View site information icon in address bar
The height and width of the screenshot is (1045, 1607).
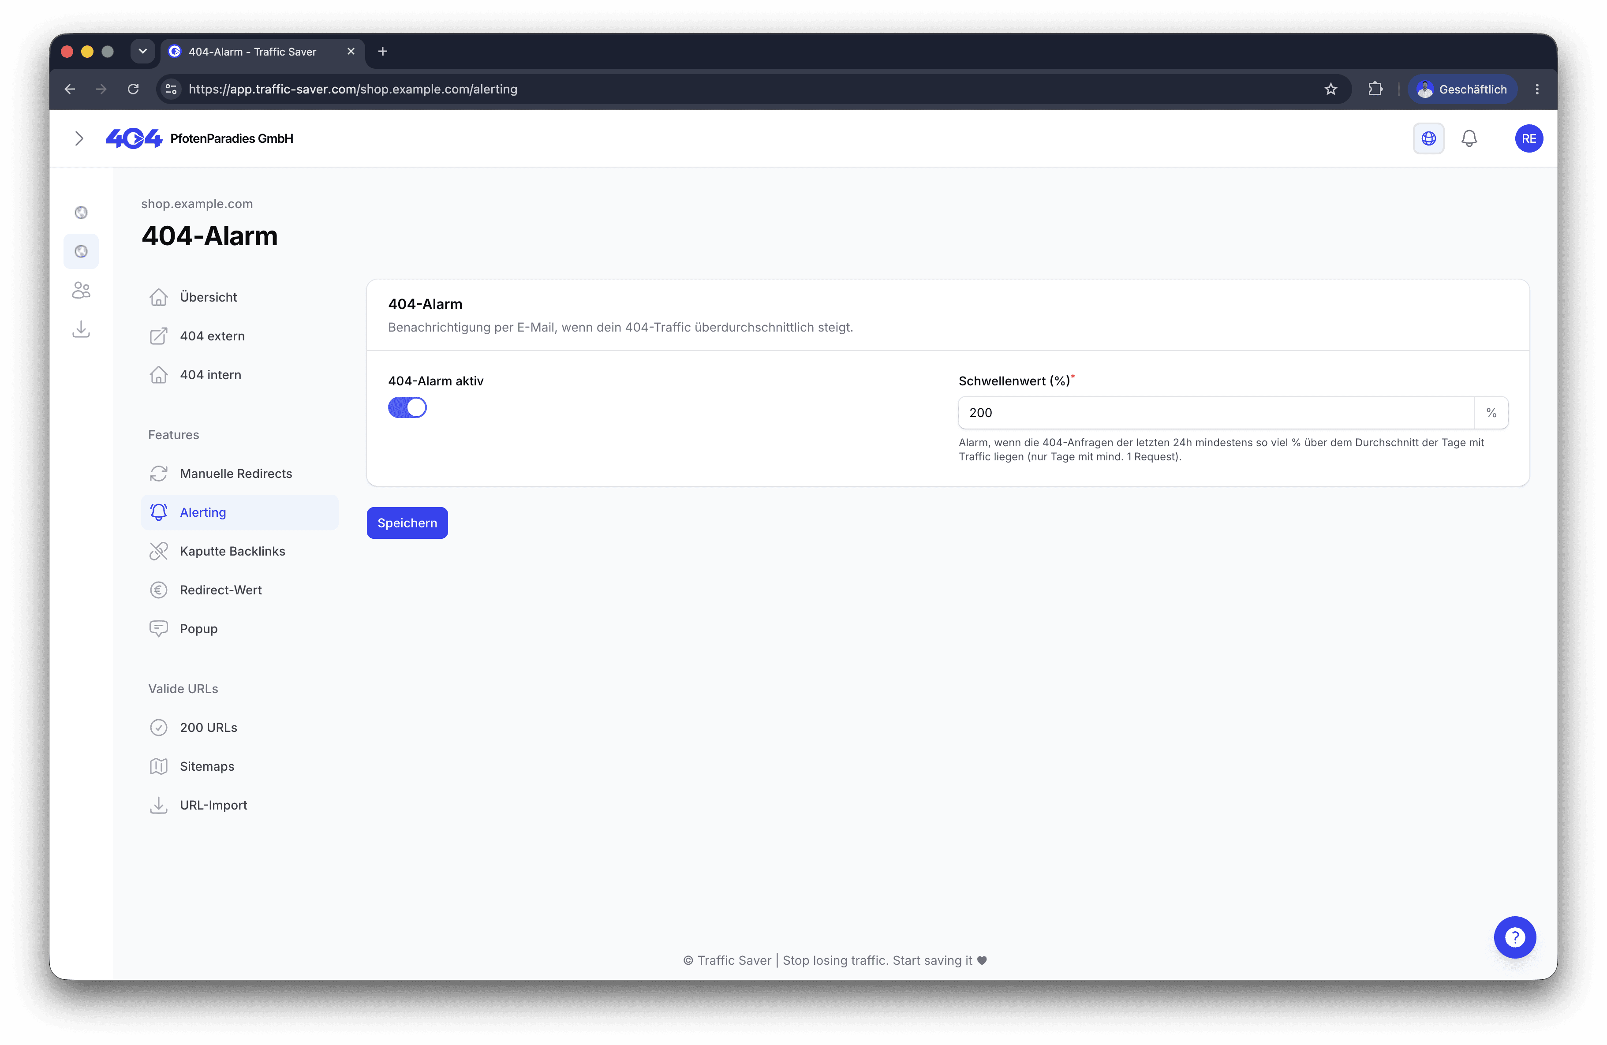pos(172,89)
